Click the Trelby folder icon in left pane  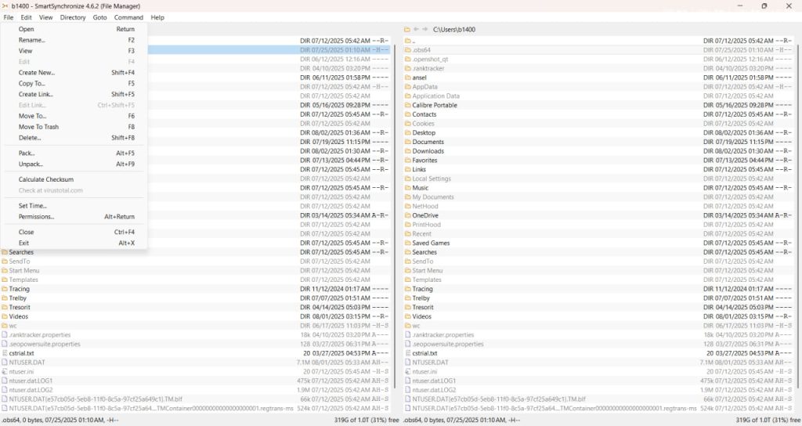tap(5, 298)
